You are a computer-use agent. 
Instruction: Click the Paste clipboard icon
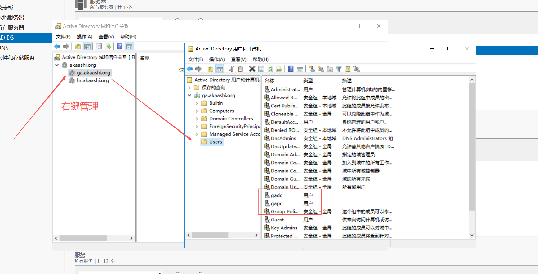pos(240,69)
